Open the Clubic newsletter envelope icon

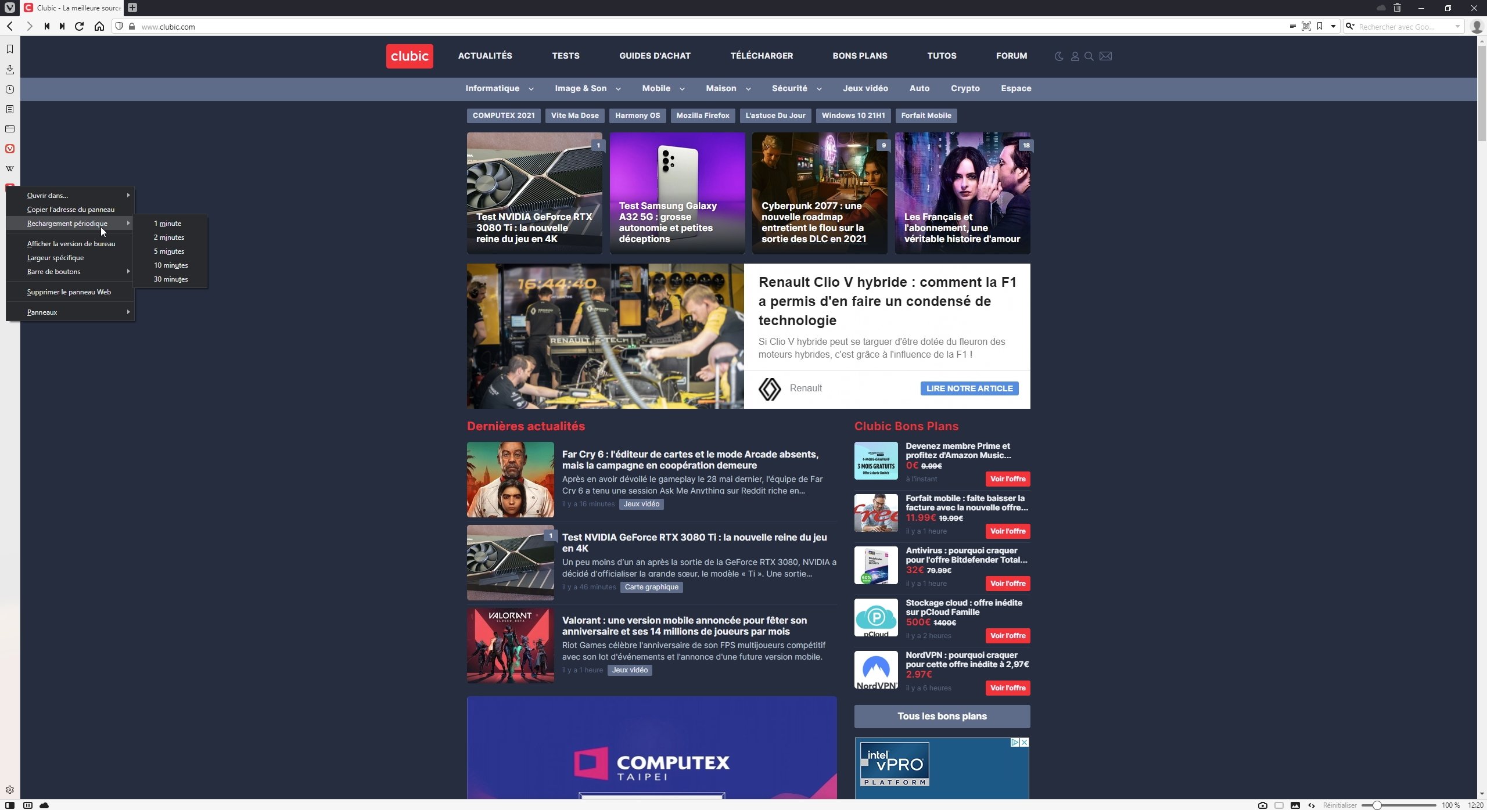click(x=1106, y=56)
